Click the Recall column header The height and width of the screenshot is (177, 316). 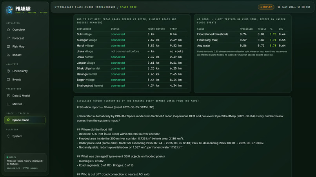(262, 29)
